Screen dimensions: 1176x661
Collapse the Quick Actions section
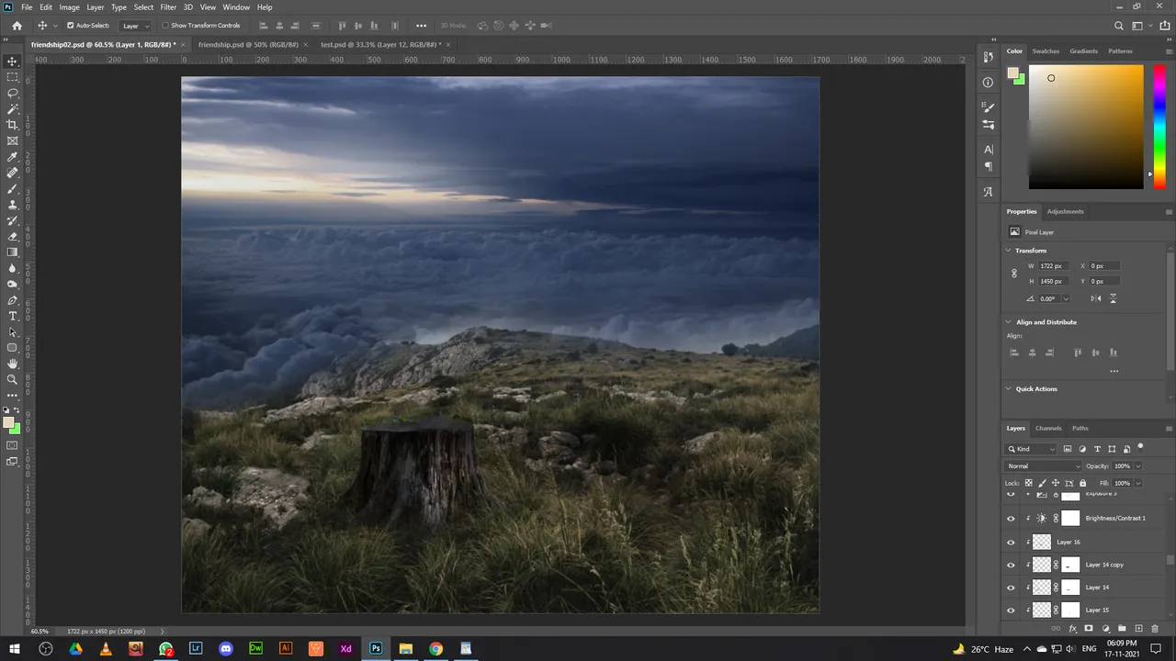pyautogui.click(x=1009, y=389)
